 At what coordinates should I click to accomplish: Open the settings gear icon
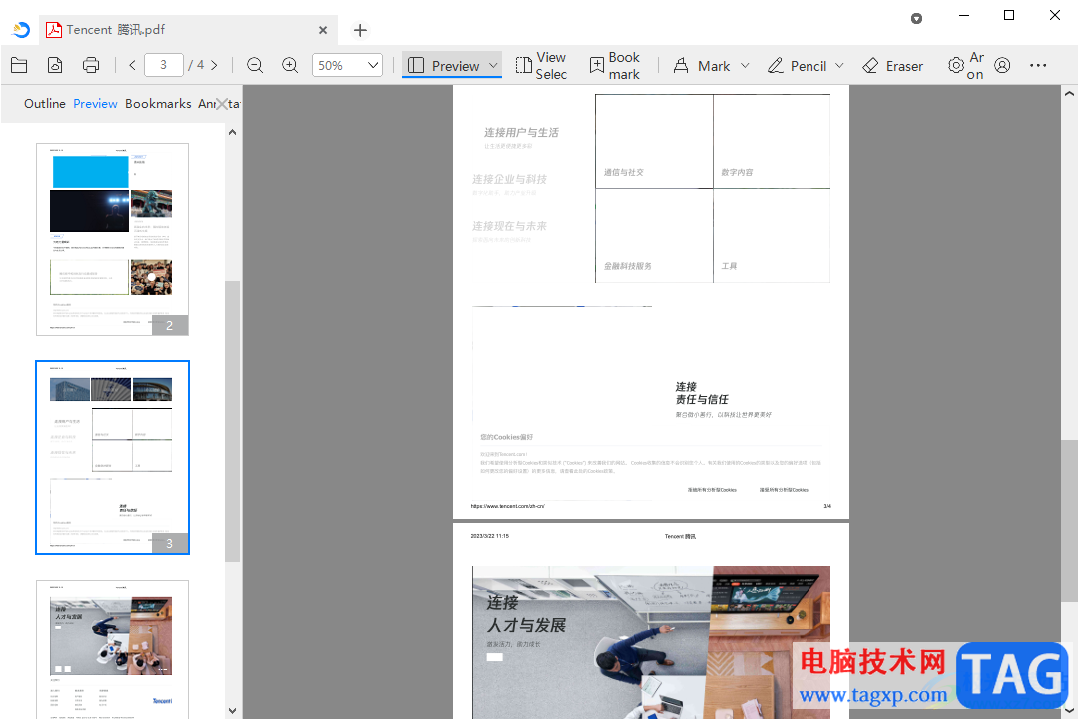tap(956, 65)
